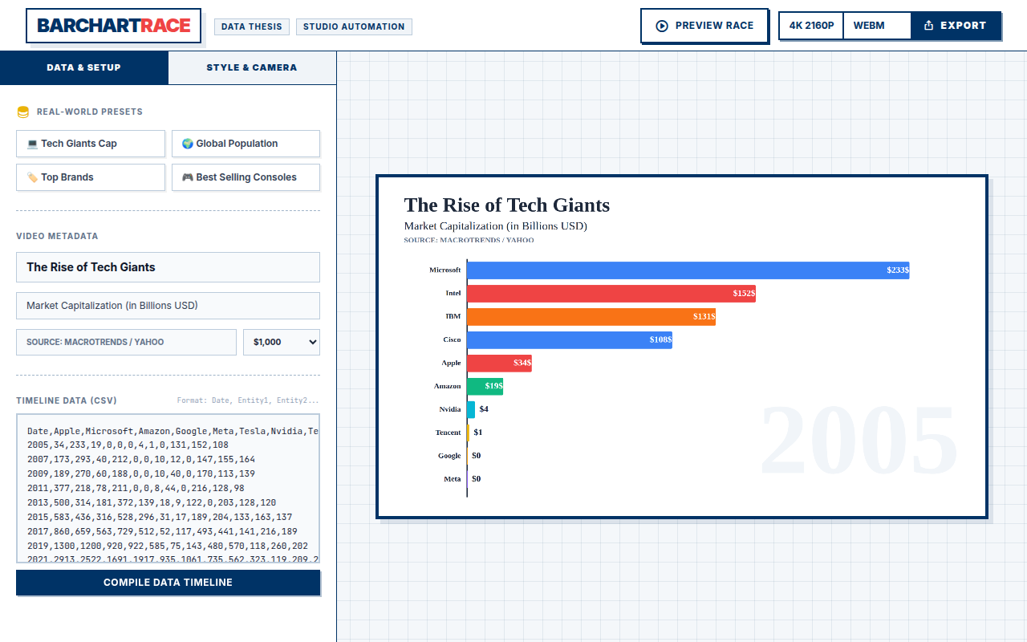
Task: Click the laptop icon on Tech Giants Cap
Action: [32, 144]
